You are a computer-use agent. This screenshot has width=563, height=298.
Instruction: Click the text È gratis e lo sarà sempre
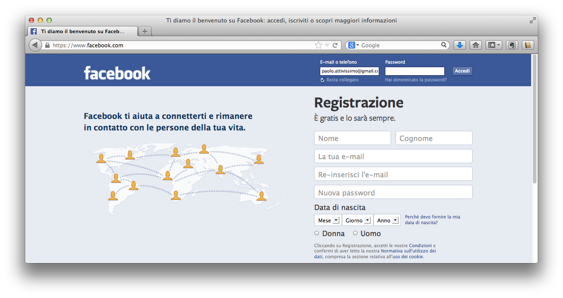coord(355,118)
